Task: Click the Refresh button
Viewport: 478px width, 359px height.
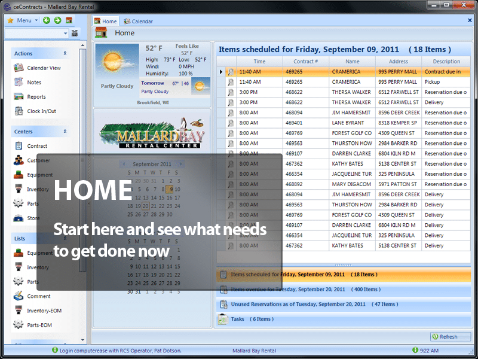Action: 451,336
